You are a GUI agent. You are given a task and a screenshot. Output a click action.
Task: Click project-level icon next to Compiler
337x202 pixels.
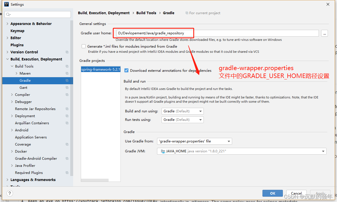coord(67,95)
